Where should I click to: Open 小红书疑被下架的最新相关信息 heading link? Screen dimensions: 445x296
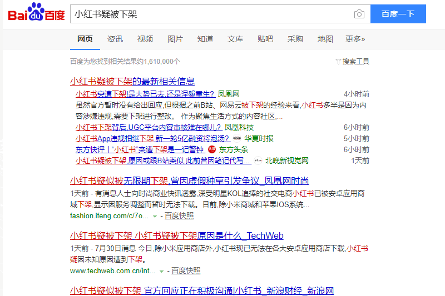click(132, 81)
